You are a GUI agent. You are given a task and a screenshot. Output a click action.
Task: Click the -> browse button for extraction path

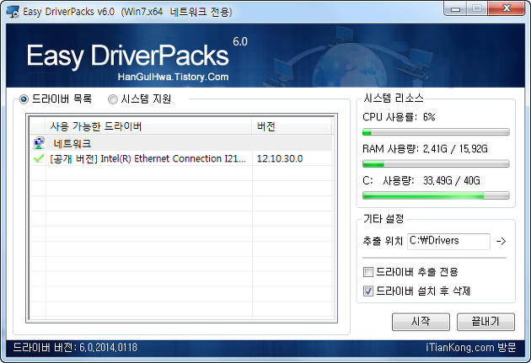501,241
